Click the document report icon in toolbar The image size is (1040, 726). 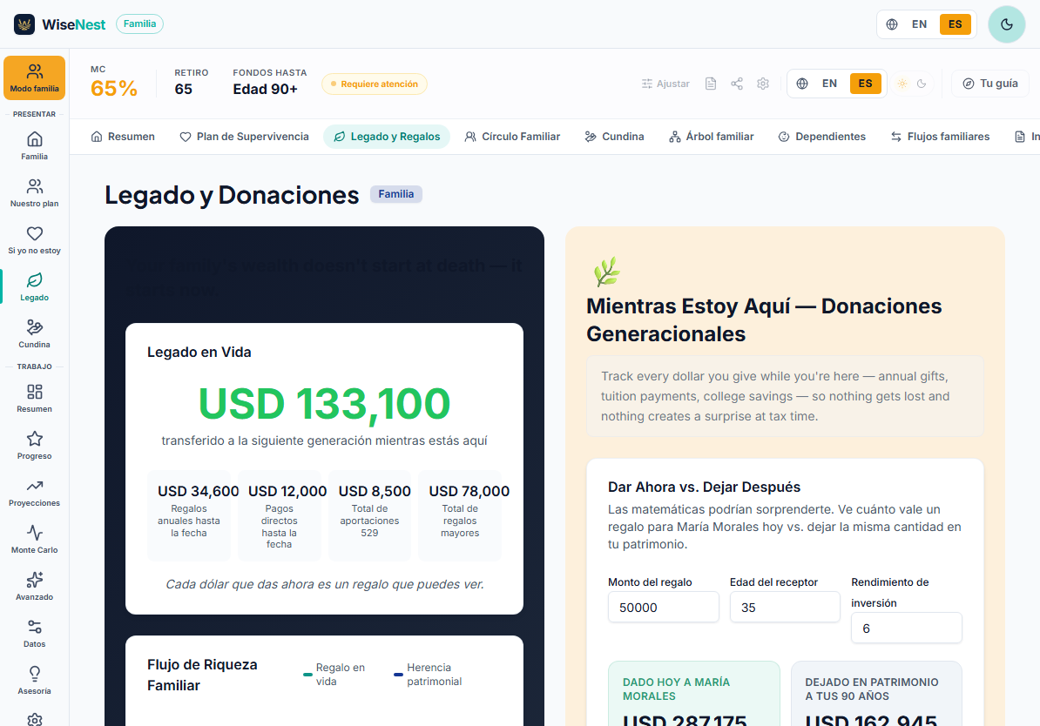[711, 84]
